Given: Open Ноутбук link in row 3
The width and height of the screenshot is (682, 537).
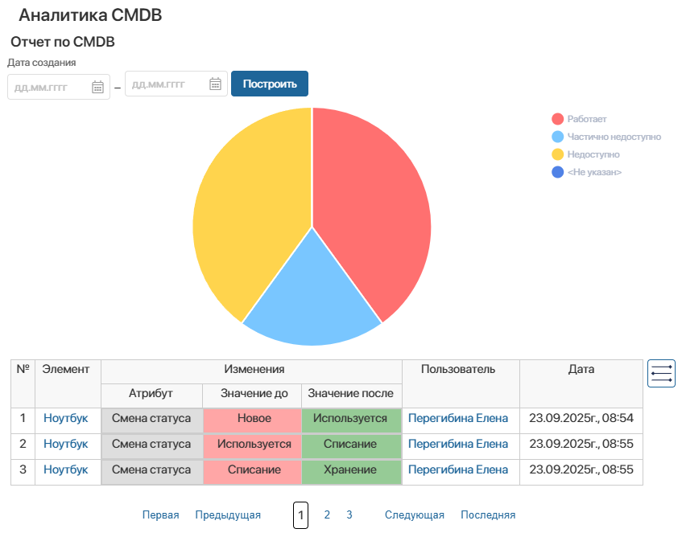Looking at the screenshot, I should pyautogui.click(x=66, y=469).
